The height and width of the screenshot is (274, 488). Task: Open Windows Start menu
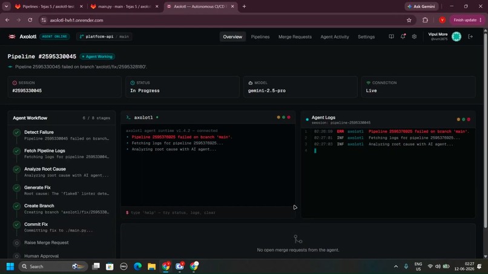pyautogui.click(x=10, y=267)
